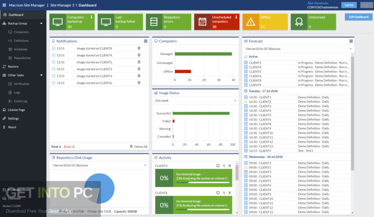This screenshot has height=217, width=374.
Task: Pause the CLIENT4 backup activity
Action: point(224,192)
